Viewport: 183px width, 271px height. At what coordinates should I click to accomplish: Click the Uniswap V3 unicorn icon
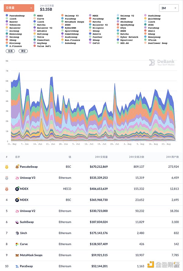tap(17, 178)
